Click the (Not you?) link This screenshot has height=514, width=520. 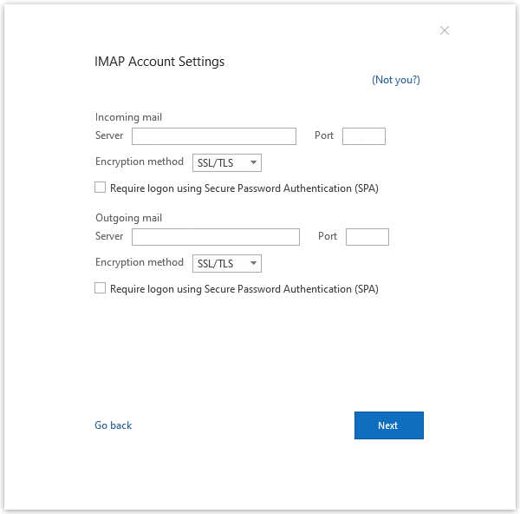396,80
